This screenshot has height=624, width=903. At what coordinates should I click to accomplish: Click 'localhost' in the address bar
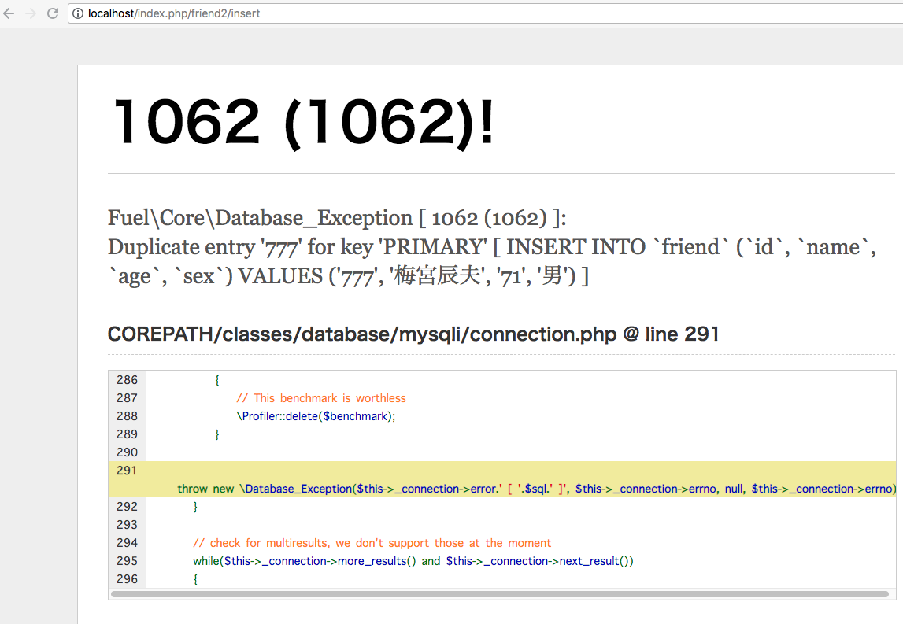coord(115,13)
